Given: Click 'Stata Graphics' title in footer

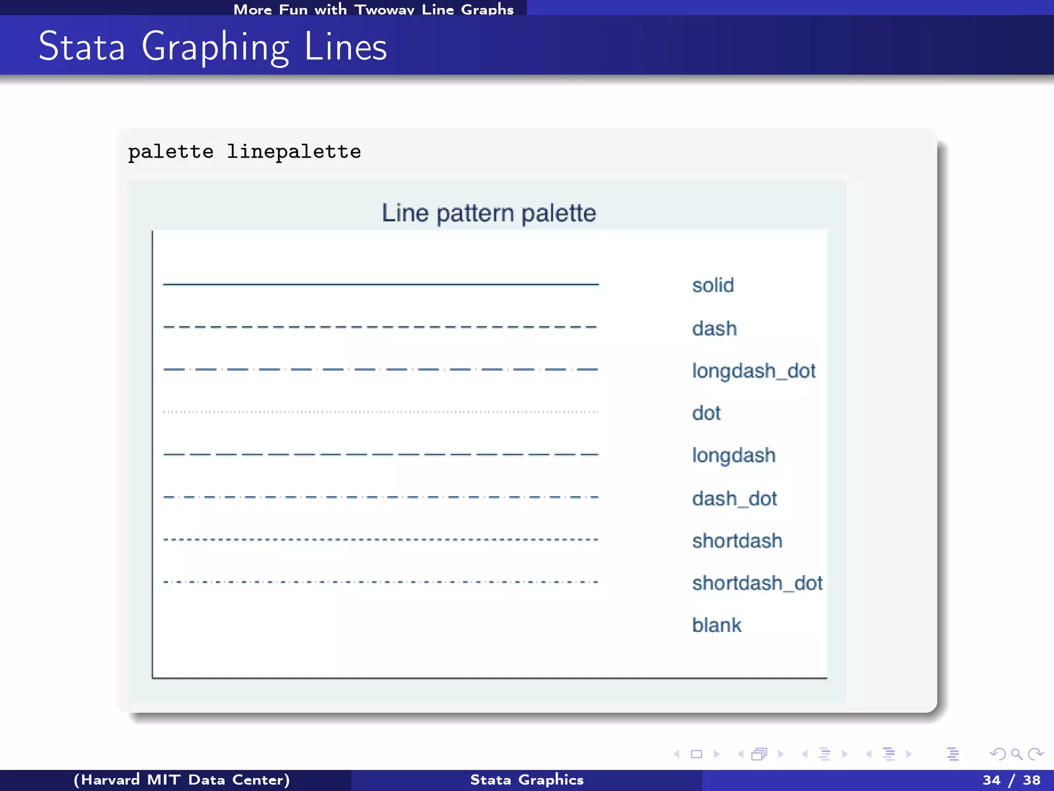Looking at the screenshot, I should click(x=527, y=780).
